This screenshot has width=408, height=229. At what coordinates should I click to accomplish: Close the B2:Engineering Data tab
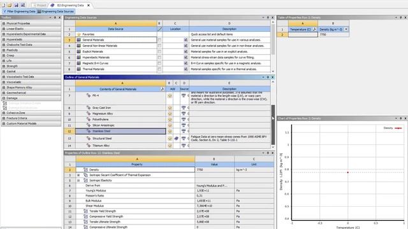pos(89,5)
